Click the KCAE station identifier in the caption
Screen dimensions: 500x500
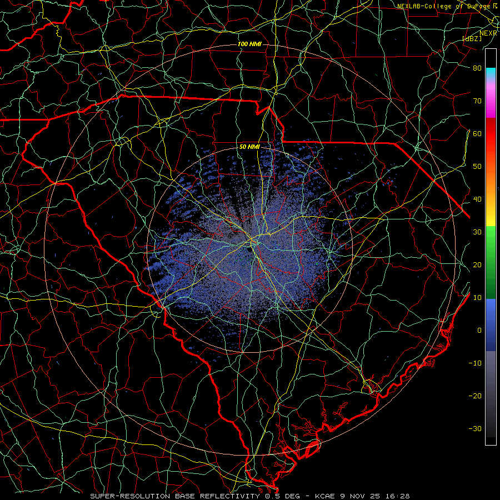pos(324,496)
